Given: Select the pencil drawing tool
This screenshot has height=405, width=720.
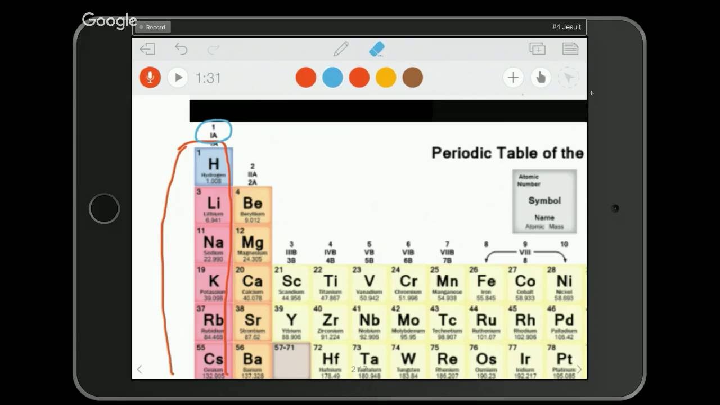Looking at the screenshot, I should tap(341, 49).
